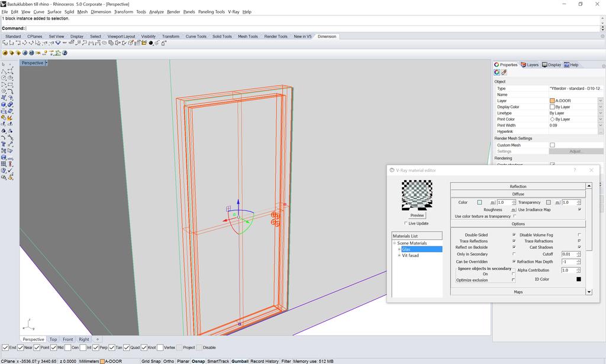Enable the Custom Mesh checkbox
Image resolution: width=606 pixels, height=364 pixels.
click(x=552, y=145)
